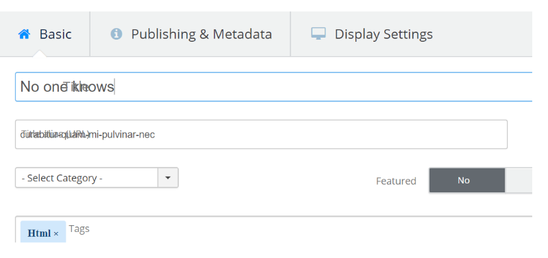Focus the title field containing 'No one knows'
Image resolution: width=548 pixels, height=258 pixels.
(273, 87)
